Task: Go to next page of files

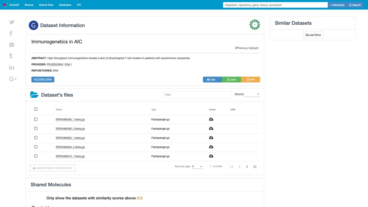Action: pos(247,167)
